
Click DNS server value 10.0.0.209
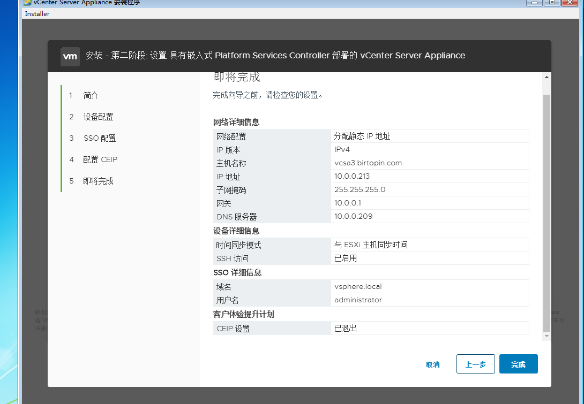[x=353, y=217]
